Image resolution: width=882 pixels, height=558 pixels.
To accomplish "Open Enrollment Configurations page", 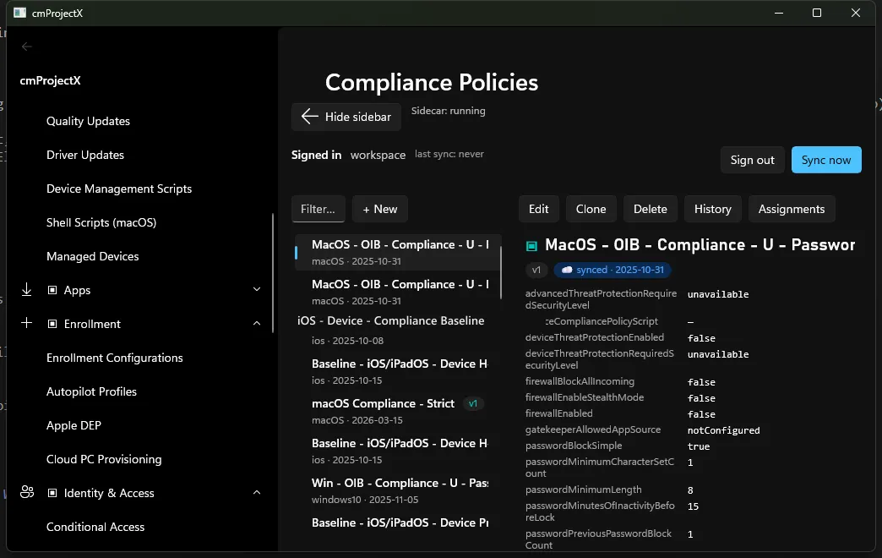I will pos(114,358).
